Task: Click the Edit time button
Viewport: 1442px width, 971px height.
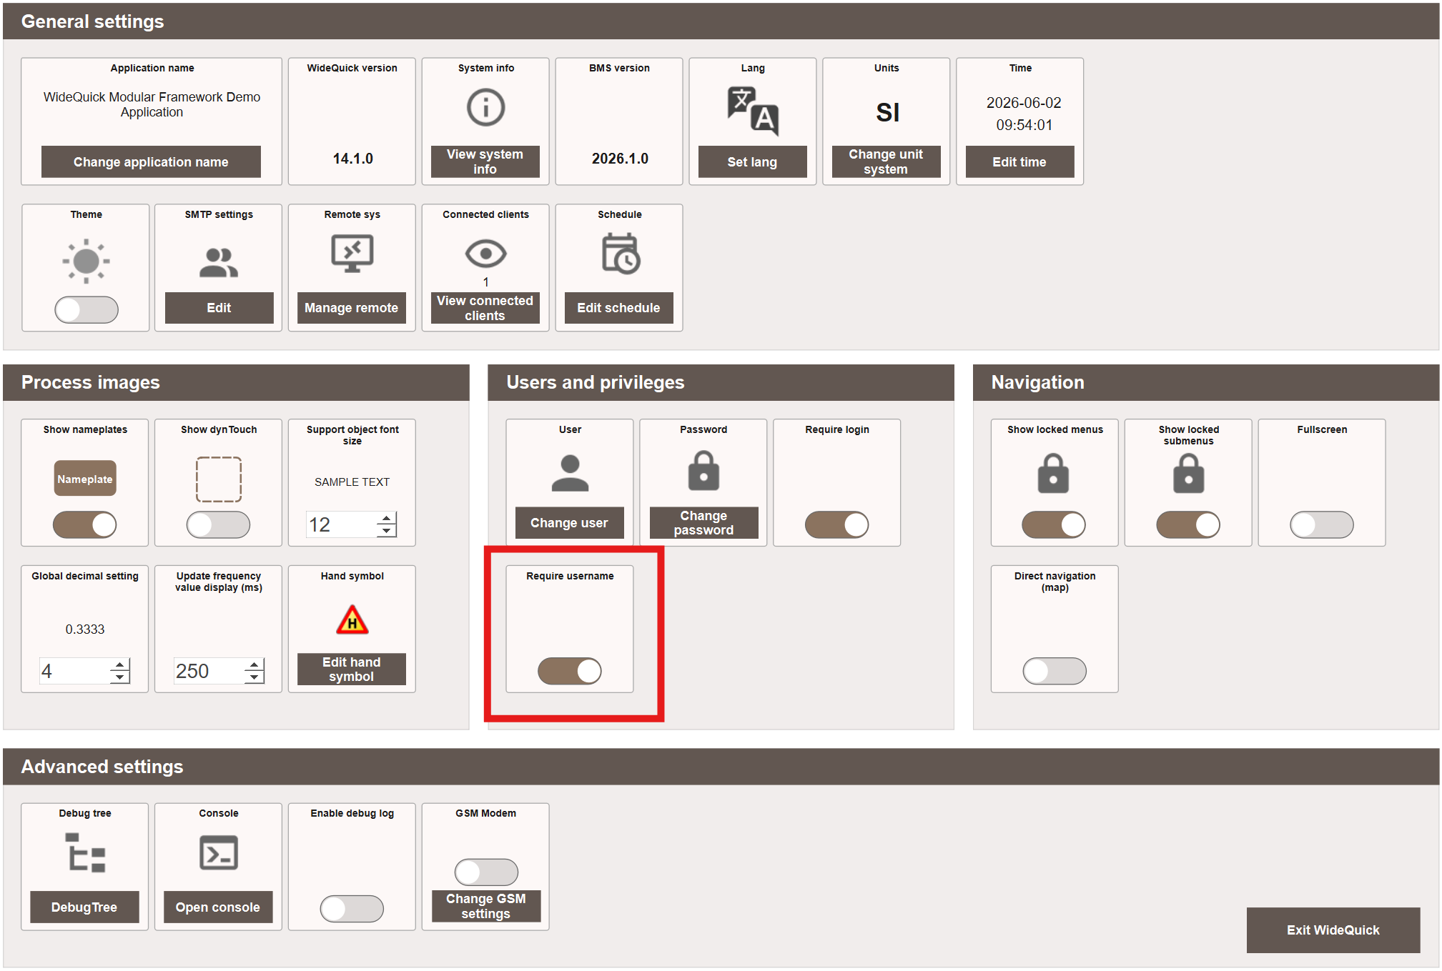Action: point(1019,162)
